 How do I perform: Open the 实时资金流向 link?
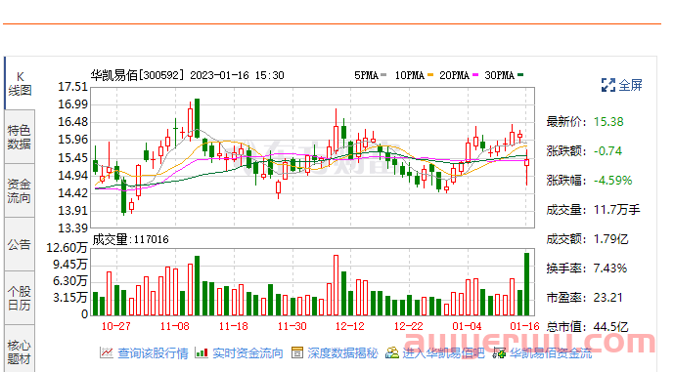pyautogui.click(x=247, y=353)
